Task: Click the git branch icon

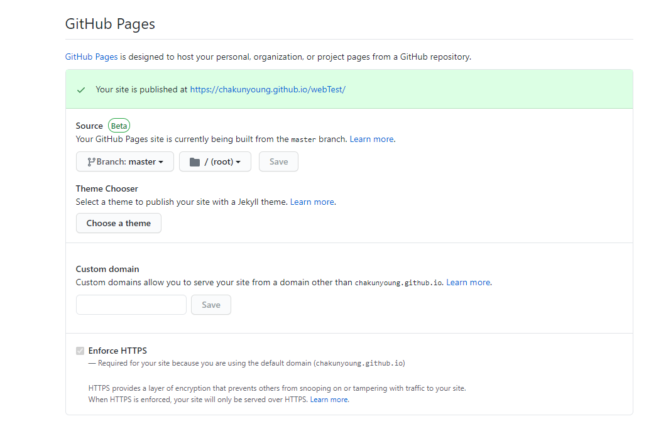Action: coord(91,162)
